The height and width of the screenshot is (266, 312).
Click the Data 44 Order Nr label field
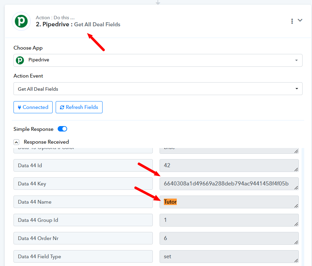83,238
